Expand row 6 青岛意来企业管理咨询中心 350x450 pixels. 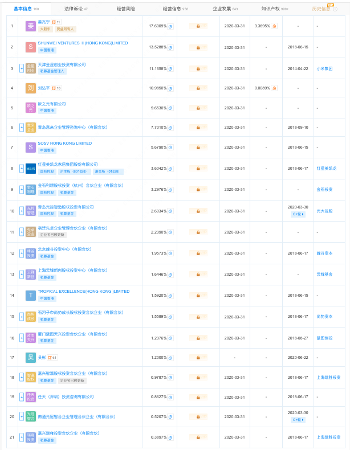pyautogui.click(x=22, y=128)
